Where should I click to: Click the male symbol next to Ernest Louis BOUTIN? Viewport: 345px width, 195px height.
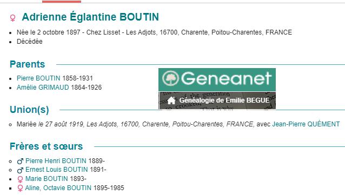point(20,170)
